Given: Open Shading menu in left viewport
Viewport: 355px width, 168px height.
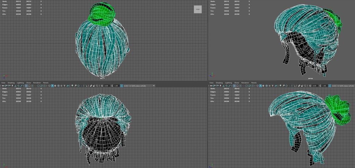Looking at the screenshot, I should pyautogui.click(x=11, y=83).
